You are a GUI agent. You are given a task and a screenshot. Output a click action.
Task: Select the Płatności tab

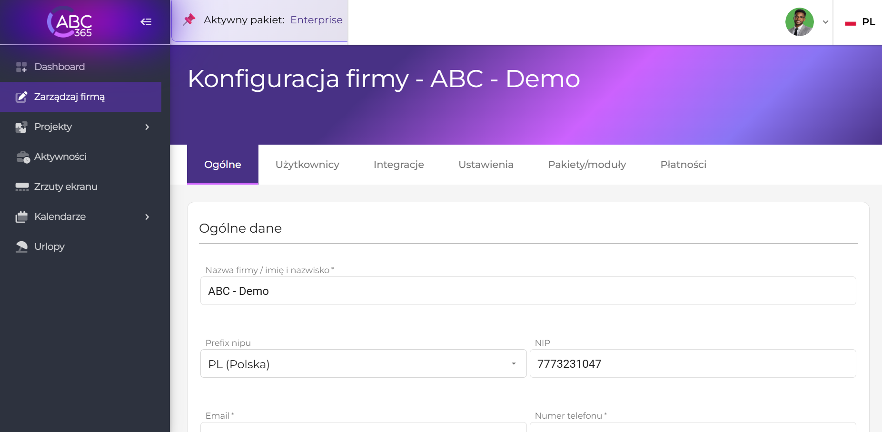[683, 165]
